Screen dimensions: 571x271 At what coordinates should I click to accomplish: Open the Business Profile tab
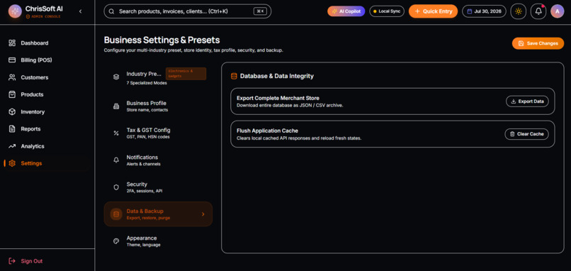158,106
